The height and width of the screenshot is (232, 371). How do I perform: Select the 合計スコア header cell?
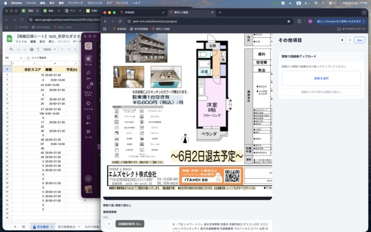pos(34,70)
